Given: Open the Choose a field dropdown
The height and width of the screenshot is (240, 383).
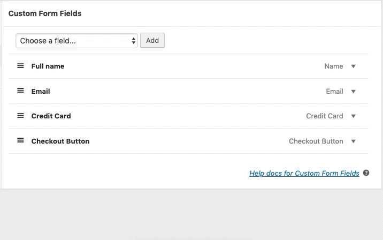Looking at the screenshot, I should tap(76, 41).
